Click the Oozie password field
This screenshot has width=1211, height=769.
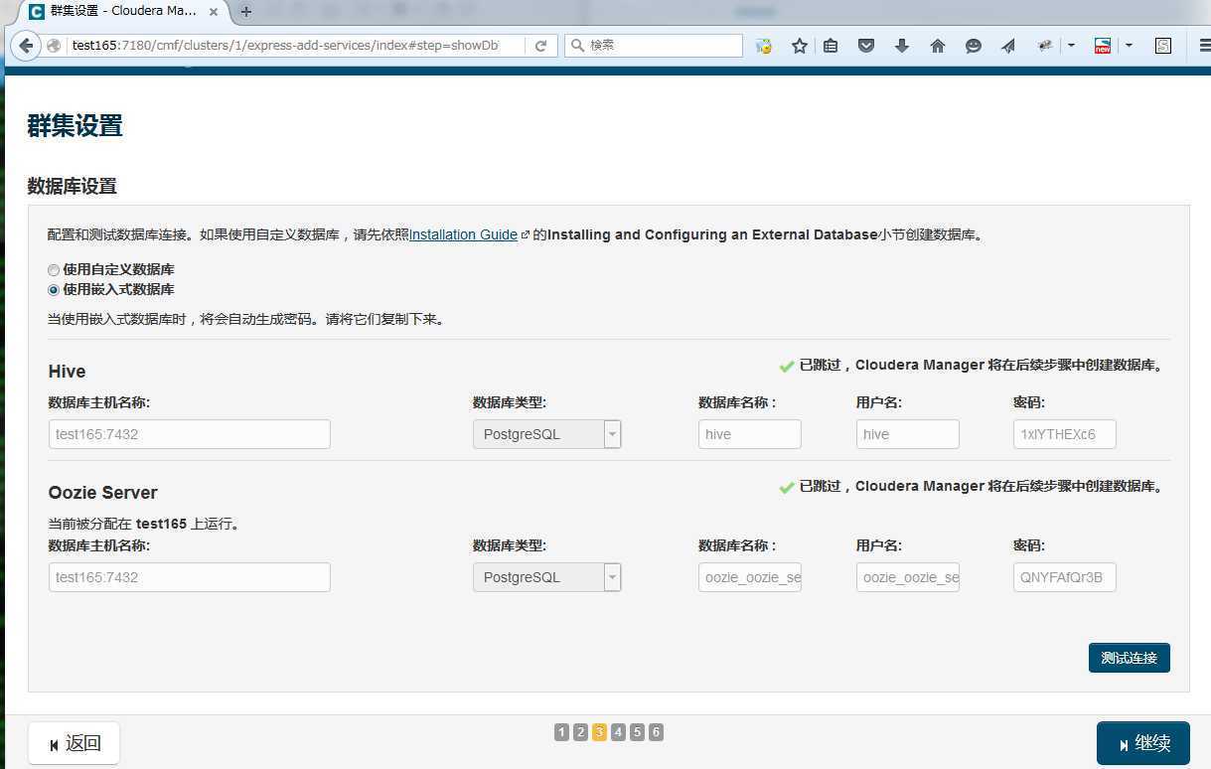pos(1064,577)
